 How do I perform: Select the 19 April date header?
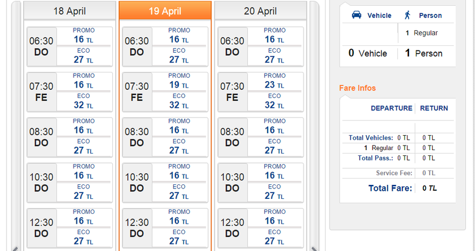[165, 11]
